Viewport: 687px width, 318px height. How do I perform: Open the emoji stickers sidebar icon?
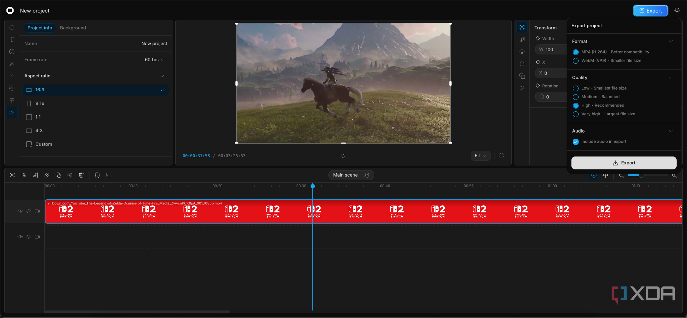(x=12, y=52)
